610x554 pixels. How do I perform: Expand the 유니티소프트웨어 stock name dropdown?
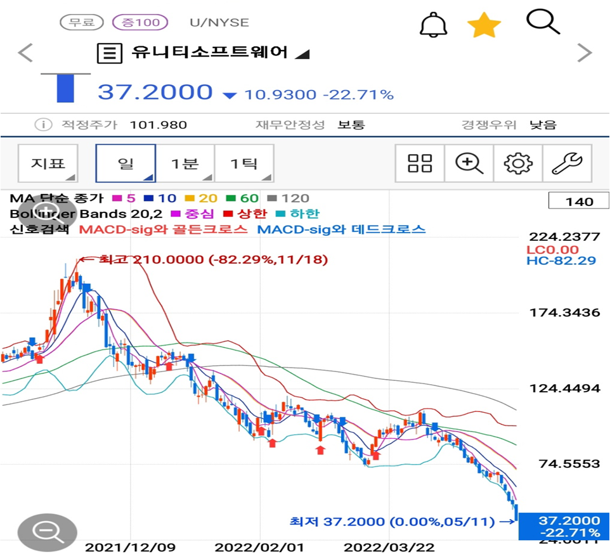coord(302,54)
